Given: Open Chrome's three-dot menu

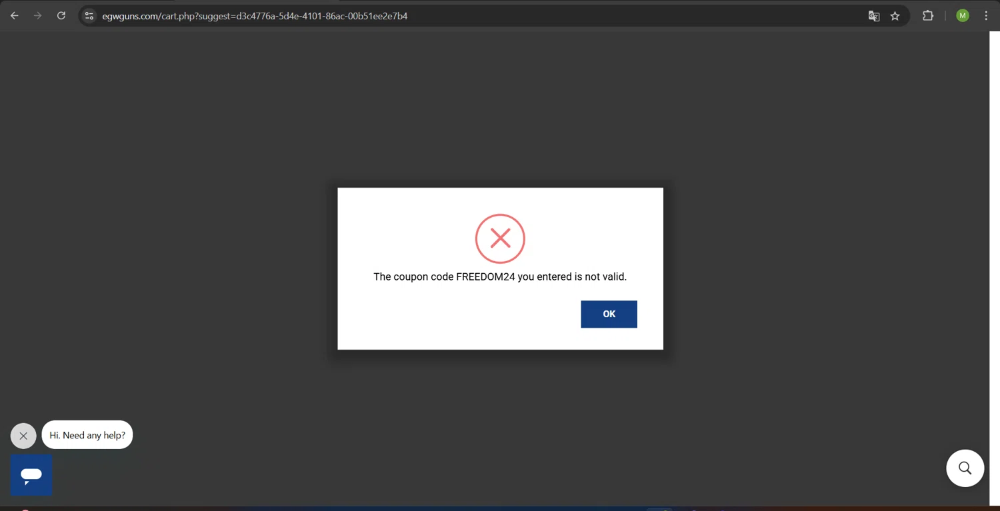Looking at the screenshot, I should click(986, 15).
